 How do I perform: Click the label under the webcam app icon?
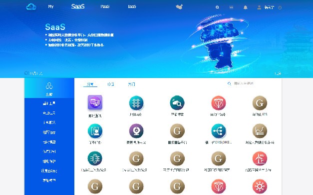tap(136, 142)
